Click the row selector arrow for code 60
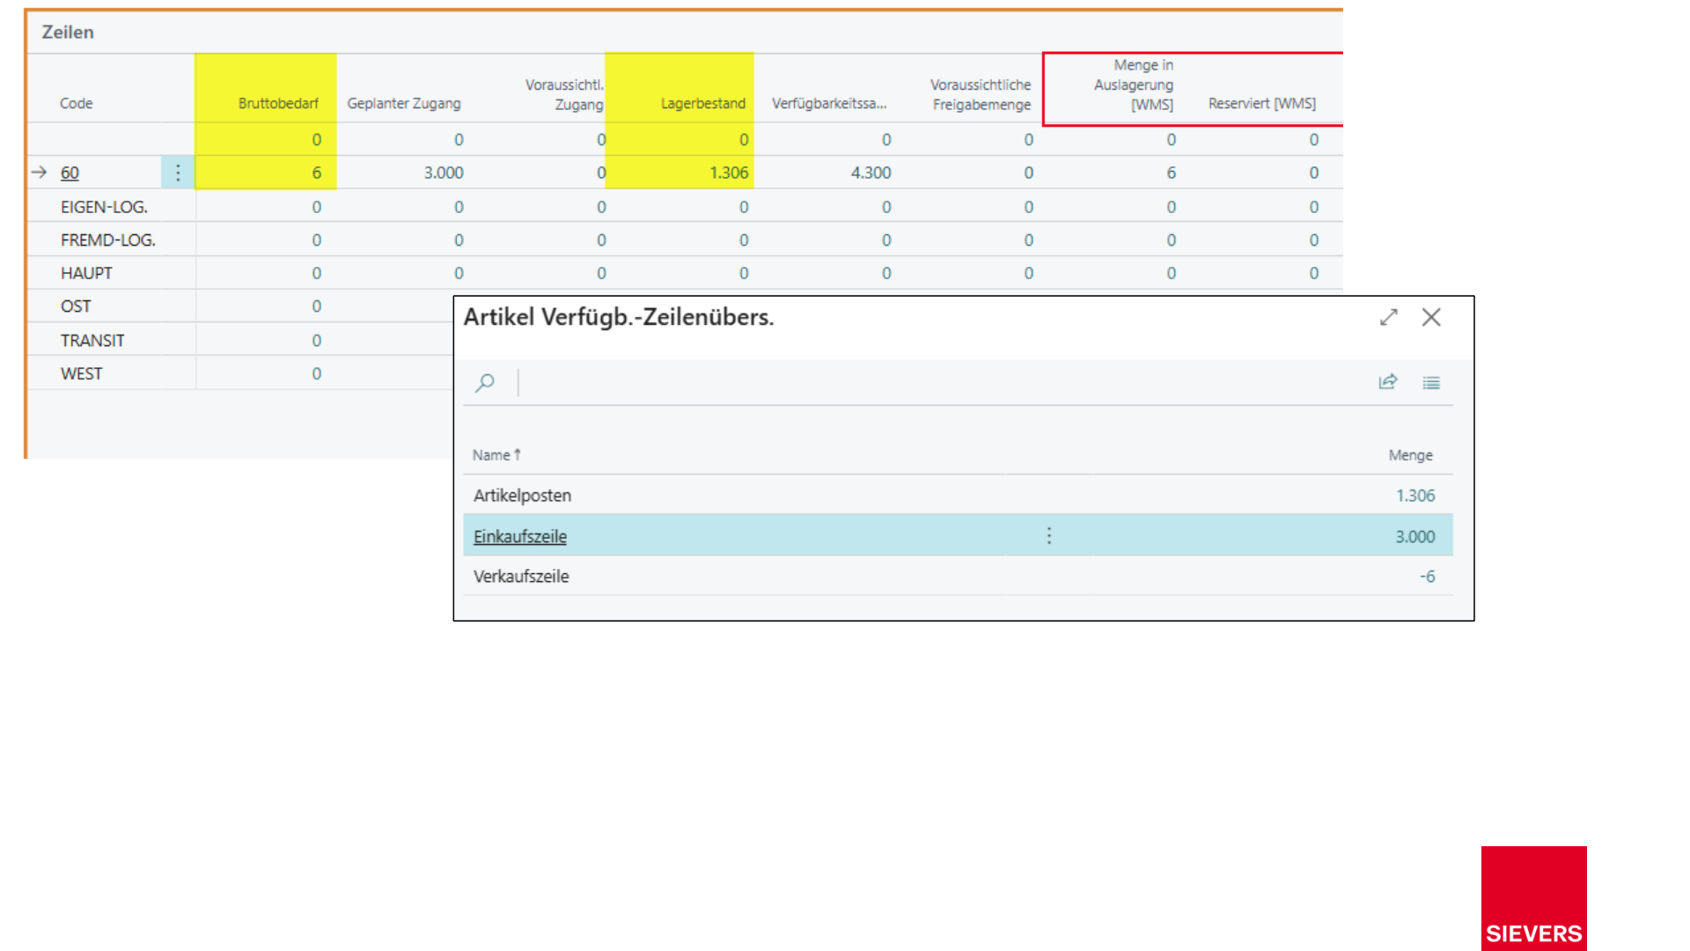Viewport: 1690px width, 951px height. tap(39, 173)
